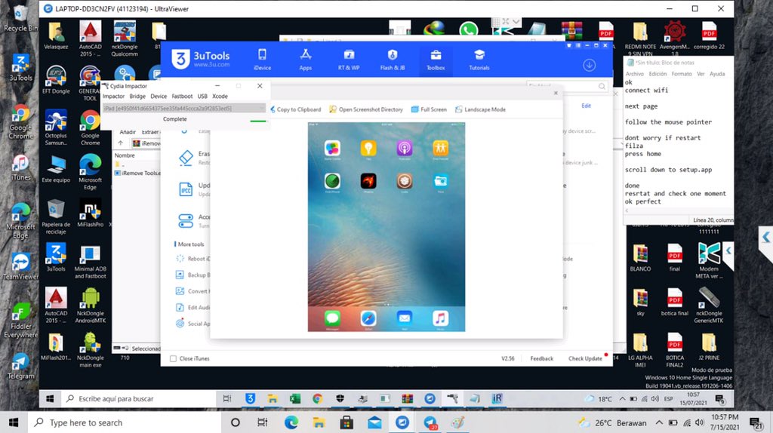This screenshot has width=773, height=433.
Task: Switch to the Flash & JB tab
Action: pos(393,60)
